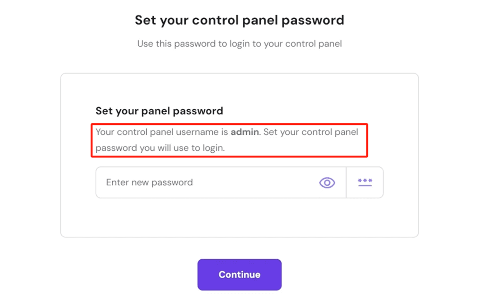Click the pupil of the eye icon
The image size is (483, 297).
click(x=327, y=183)
